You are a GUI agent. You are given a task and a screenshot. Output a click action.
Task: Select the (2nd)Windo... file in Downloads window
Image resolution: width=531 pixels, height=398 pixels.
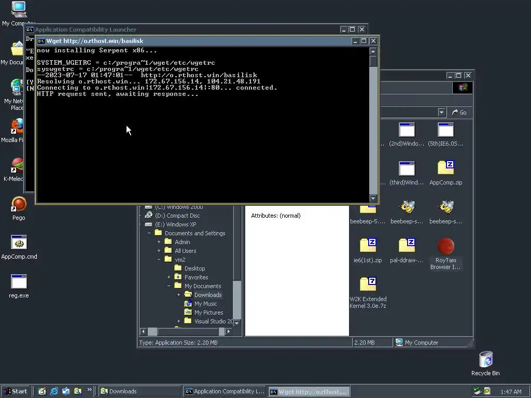click(407, 131)
